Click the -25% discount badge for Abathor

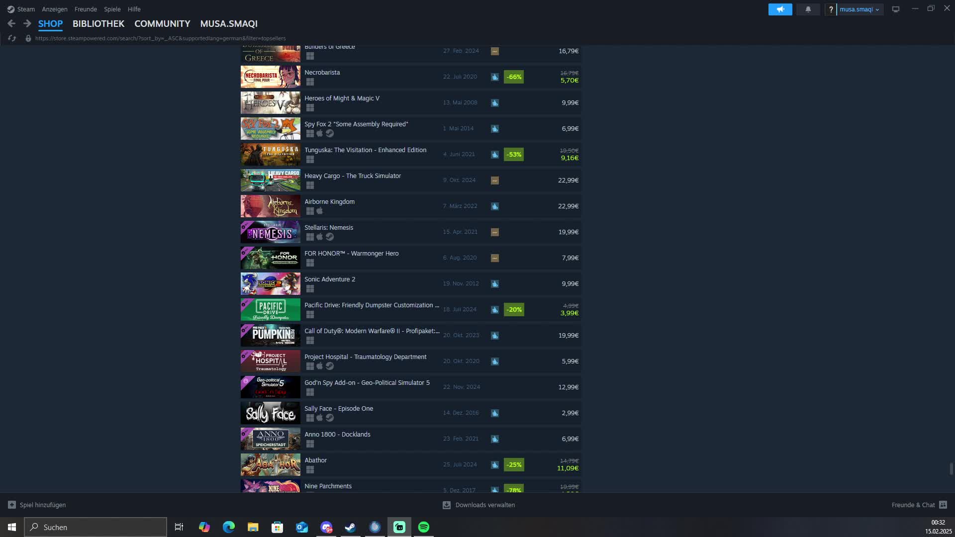(x=513, y=464)
